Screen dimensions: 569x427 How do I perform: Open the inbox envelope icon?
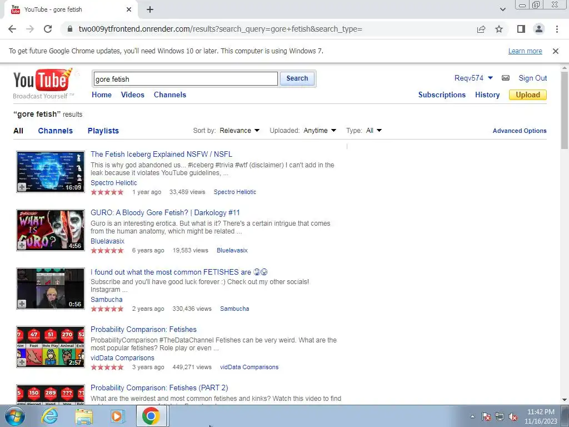[506, 78]
